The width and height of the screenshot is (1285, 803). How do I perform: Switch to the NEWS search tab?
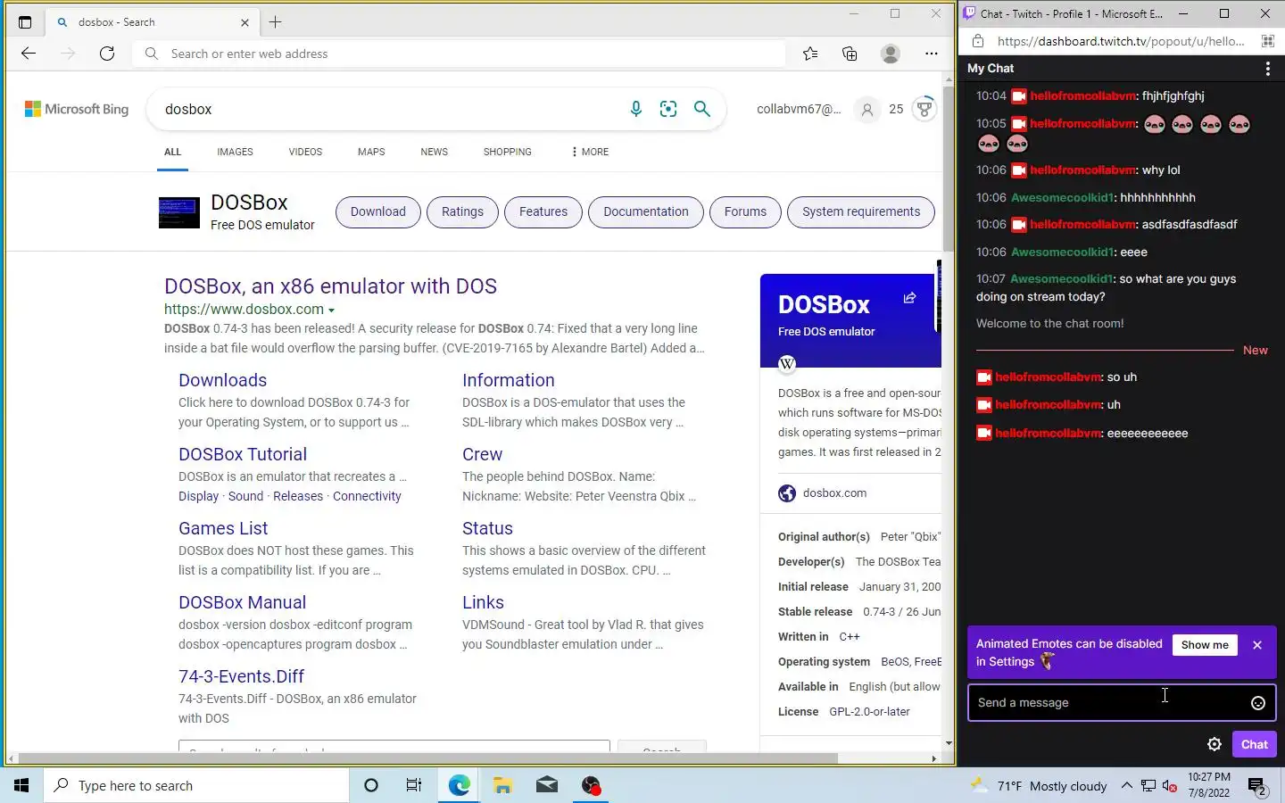click(434, 152)
